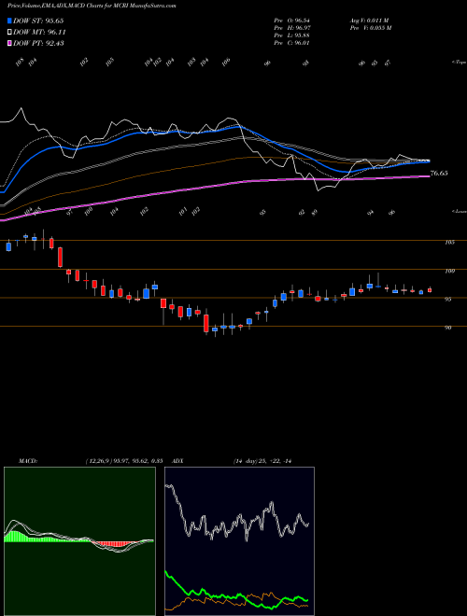Select the 'DOW ST: 95.65' legend text

click(38, 21)
